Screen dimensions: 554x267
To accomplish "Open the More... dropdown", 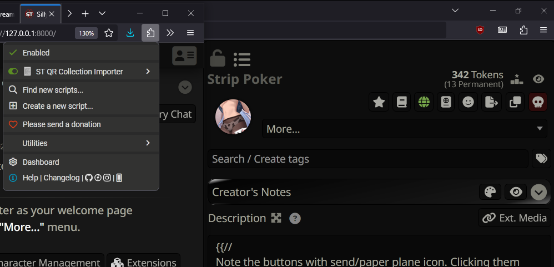I will pos(405,129).
